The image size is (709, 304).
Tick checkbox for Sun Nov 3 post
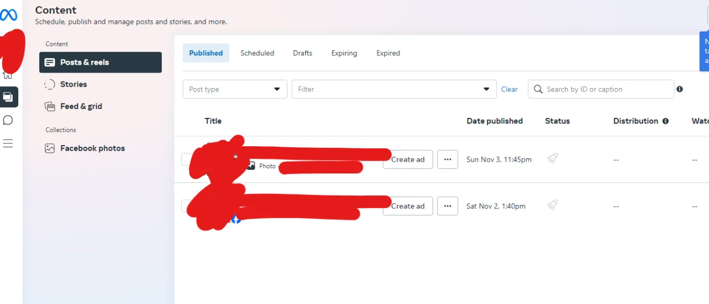(186, 159)
